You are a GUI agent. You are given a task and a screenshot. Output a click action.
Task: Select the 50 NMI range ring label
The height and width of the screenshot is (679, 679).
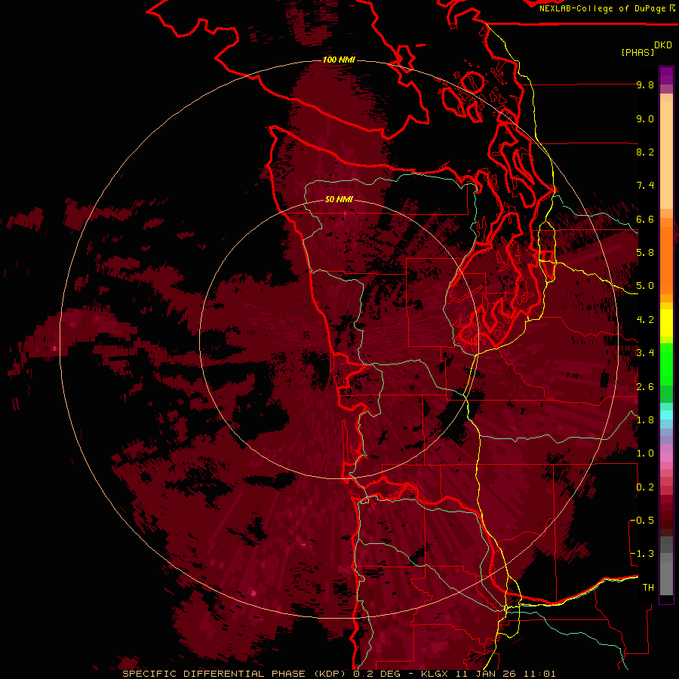coord(339,199)
